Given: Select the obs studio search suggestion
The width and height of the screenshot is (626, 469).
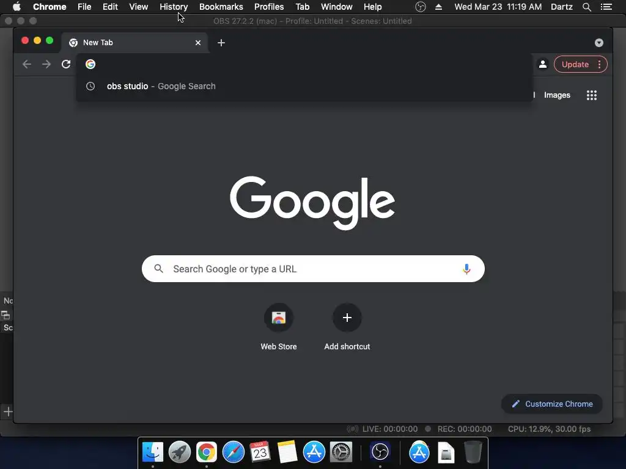Looking at the screenshot, I should click(x=304, y=86).
